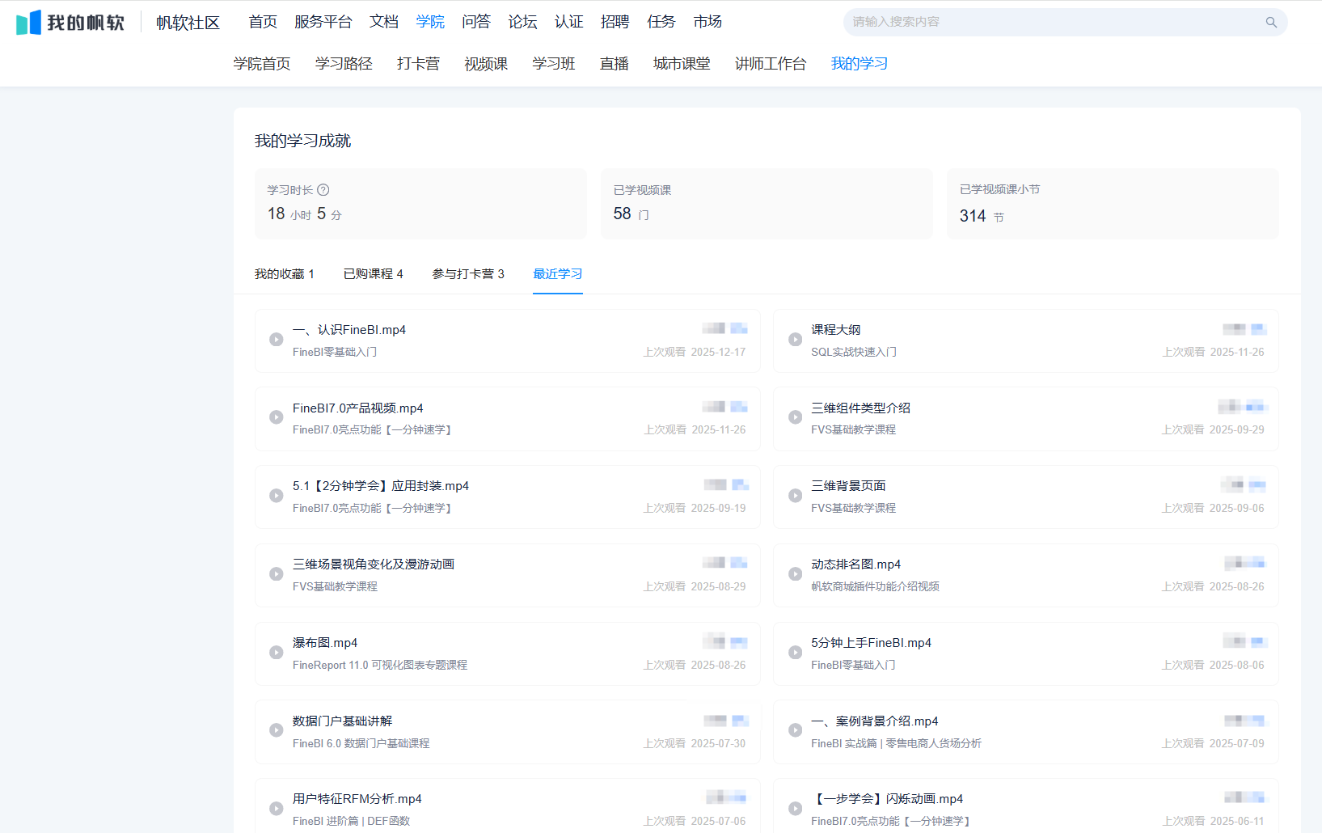This screenshot has width=1322, height=833.
Task: Click the 帆软社区 link
Action: coord(188,23)
